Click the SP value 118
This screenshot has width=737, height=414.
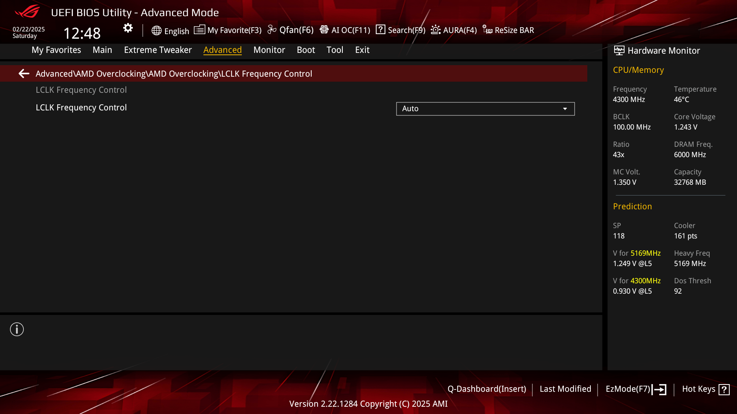point(618,236)
